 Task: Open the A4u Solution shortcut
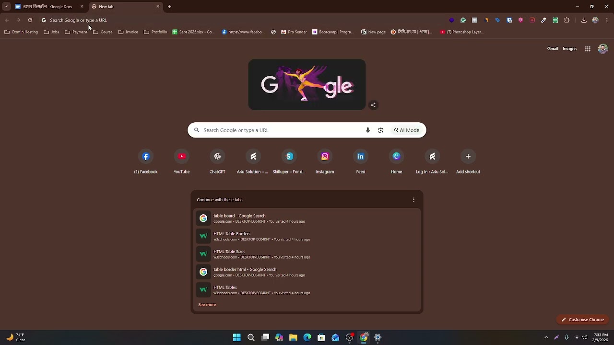click(253, 162)
